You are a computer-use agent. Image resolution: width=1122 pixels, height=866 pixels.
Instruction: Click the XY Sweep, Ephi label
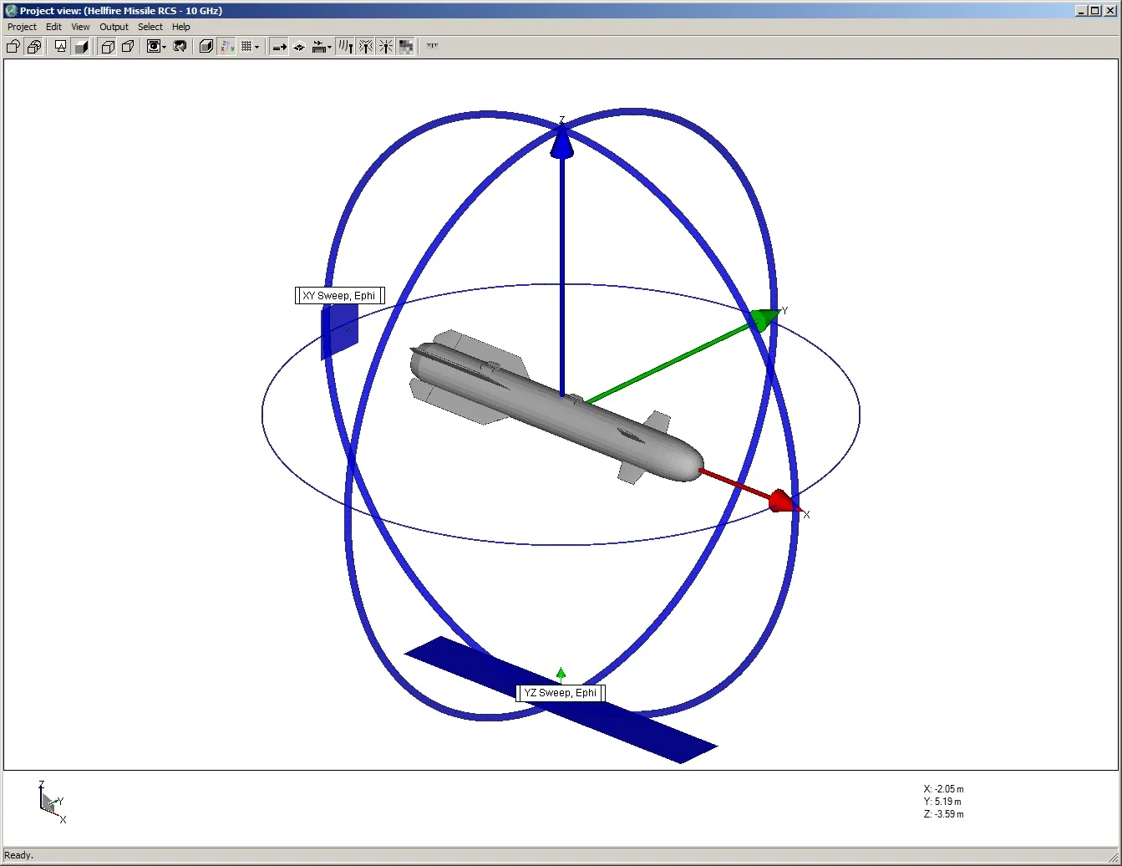coord(339,295)
